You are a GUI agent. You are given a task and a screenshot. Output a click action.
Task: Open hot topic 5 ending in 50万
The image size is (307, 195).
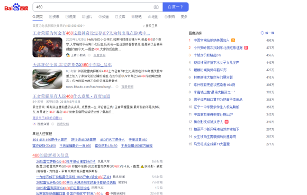210,70
